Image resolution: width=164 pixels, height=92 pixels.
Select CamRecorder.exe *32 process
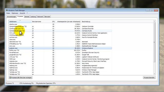tap(60, 29)
